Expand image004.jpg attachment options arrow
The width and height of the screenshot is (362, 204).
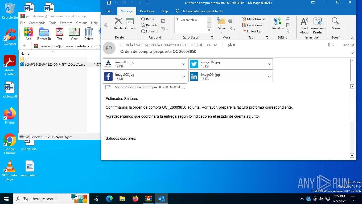point(269,77)
